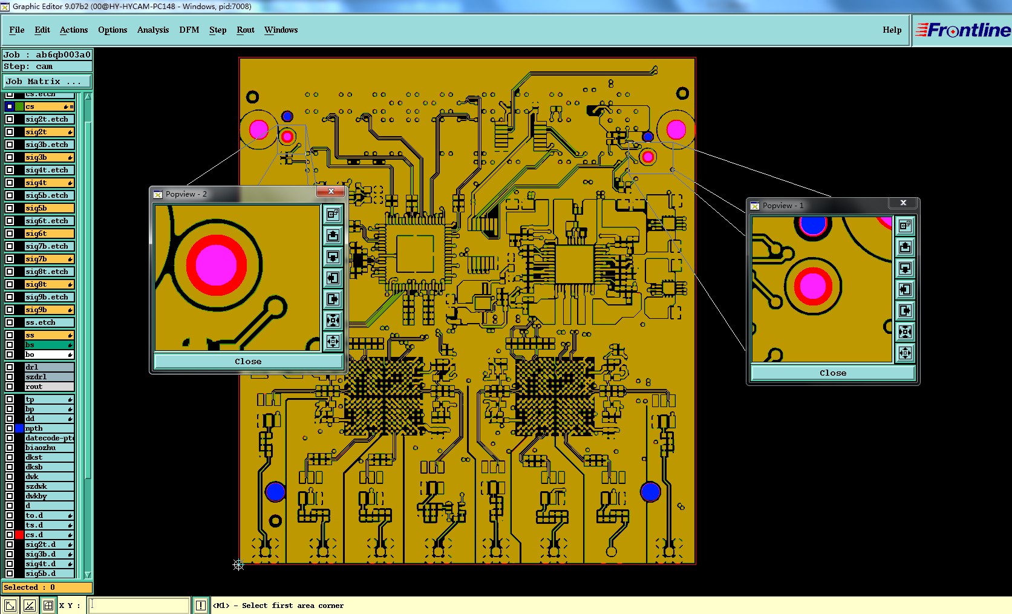Open the DFM menu
This screenshot has height=614, width=1012.
pos(189,30)
